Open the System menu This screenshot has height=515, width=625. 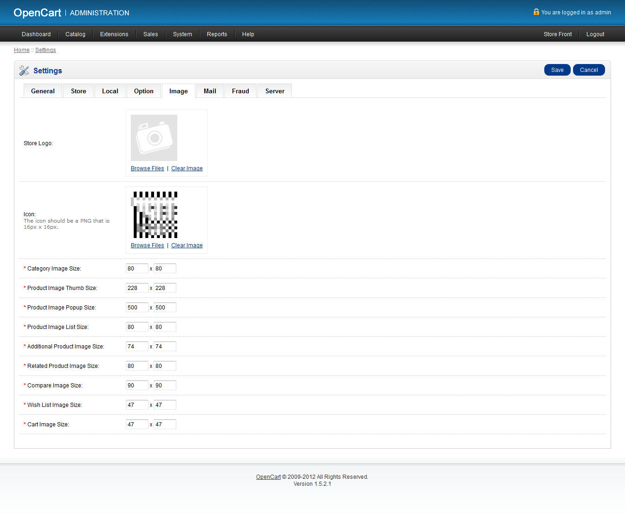click(x=182, y=34)
